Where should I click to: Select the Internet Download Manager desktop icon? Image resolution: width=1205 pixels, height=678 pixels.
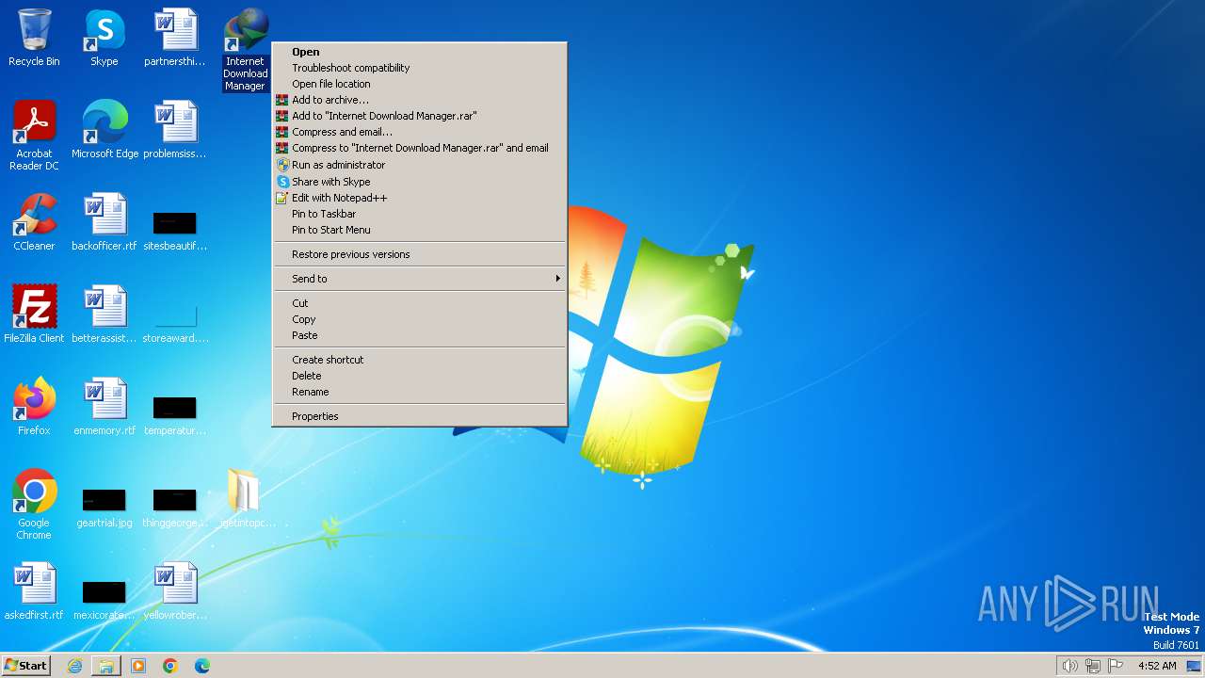[245, 50]
